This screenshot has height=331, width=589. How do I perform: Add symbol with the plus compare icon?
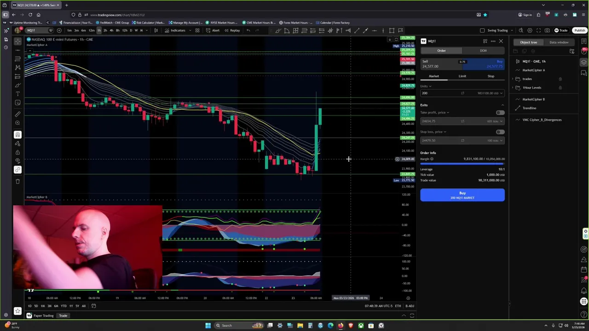coord(59,30)
